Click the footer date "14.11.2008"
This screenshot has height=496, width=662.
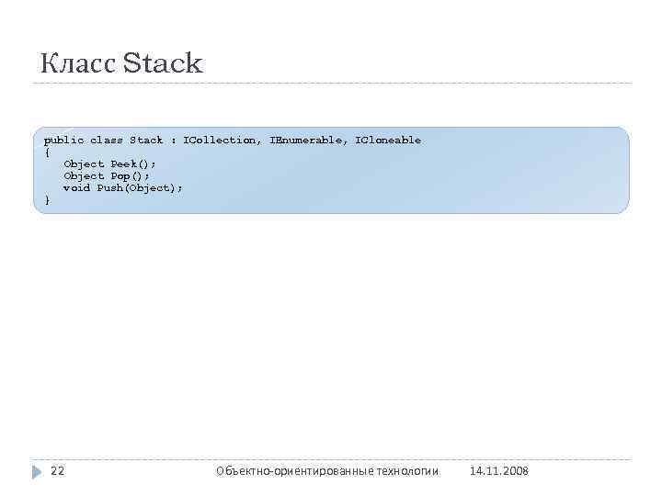(499, 470)
